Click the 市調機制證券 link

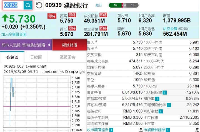click(154, 130)
